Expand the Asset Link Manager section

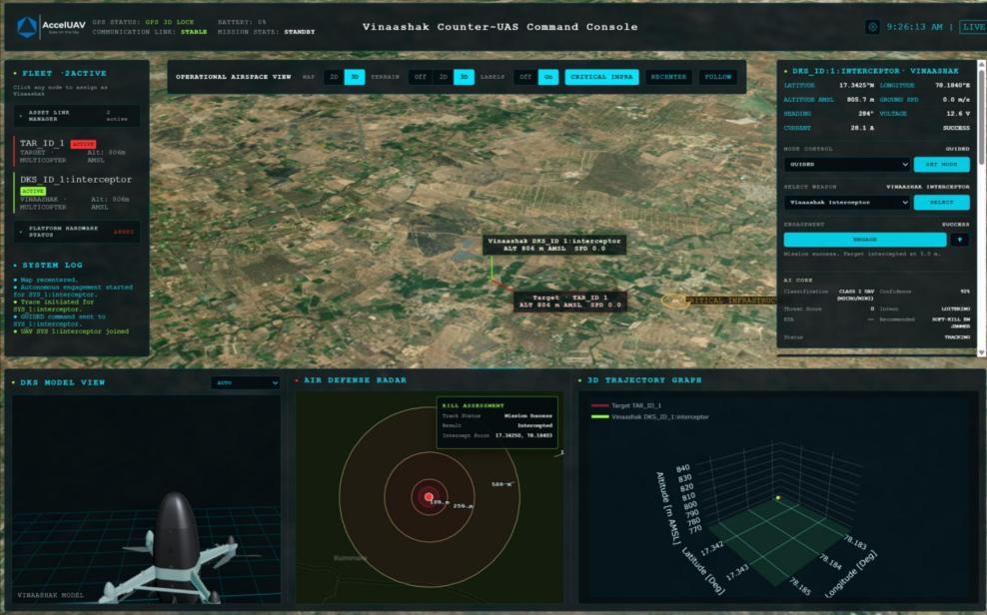pyautogui.click(x=77, y=116)
